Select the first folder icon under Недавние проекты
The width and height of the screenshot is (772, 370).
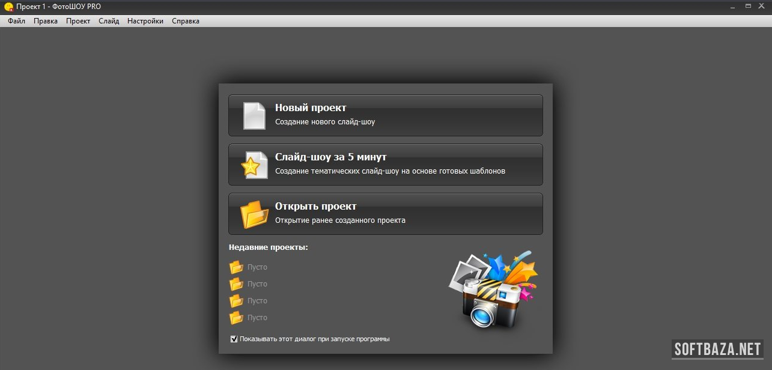tap(236, 267)
